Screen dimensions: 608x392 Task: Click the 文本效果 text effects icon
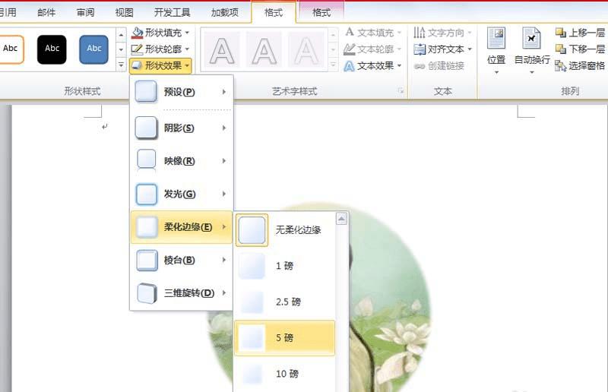(x=349, y=66)
